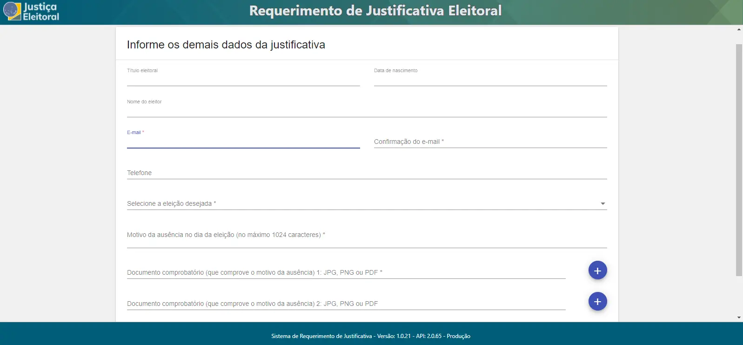
Task: Add file for Documento comprobatório 1
Action: click(x=597, y=271)
